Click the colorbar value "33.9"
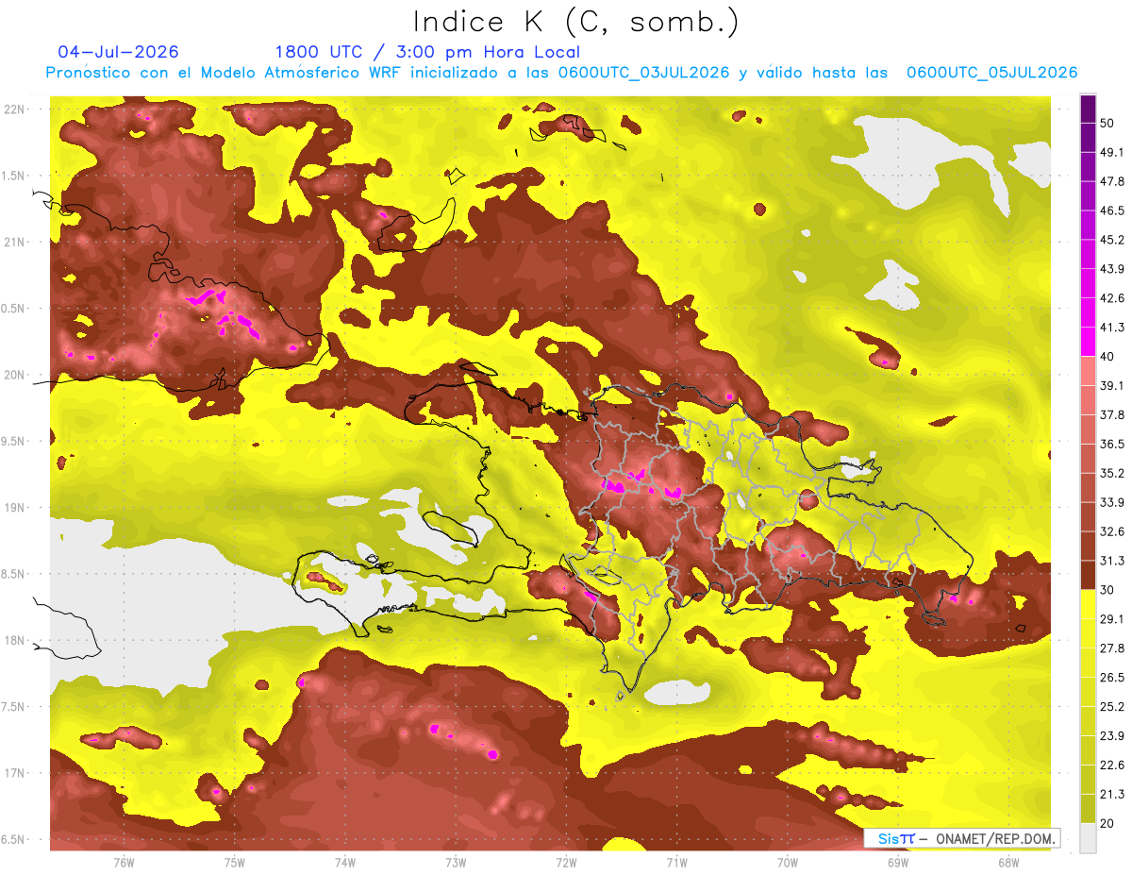Image resolution: width=1132 pixels, height=875 pixels. pyautogui.click(x=1110, y=502)
